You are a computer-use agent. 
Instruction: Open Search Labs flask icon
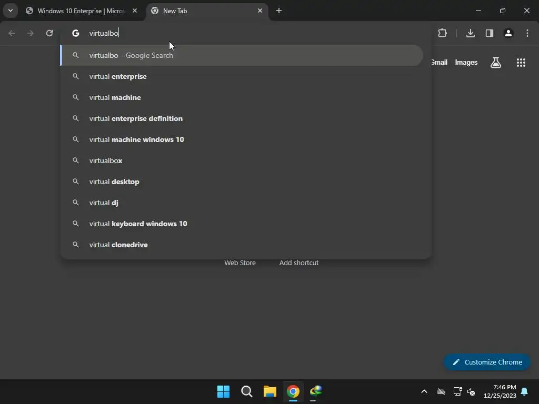tap(496, 63)
